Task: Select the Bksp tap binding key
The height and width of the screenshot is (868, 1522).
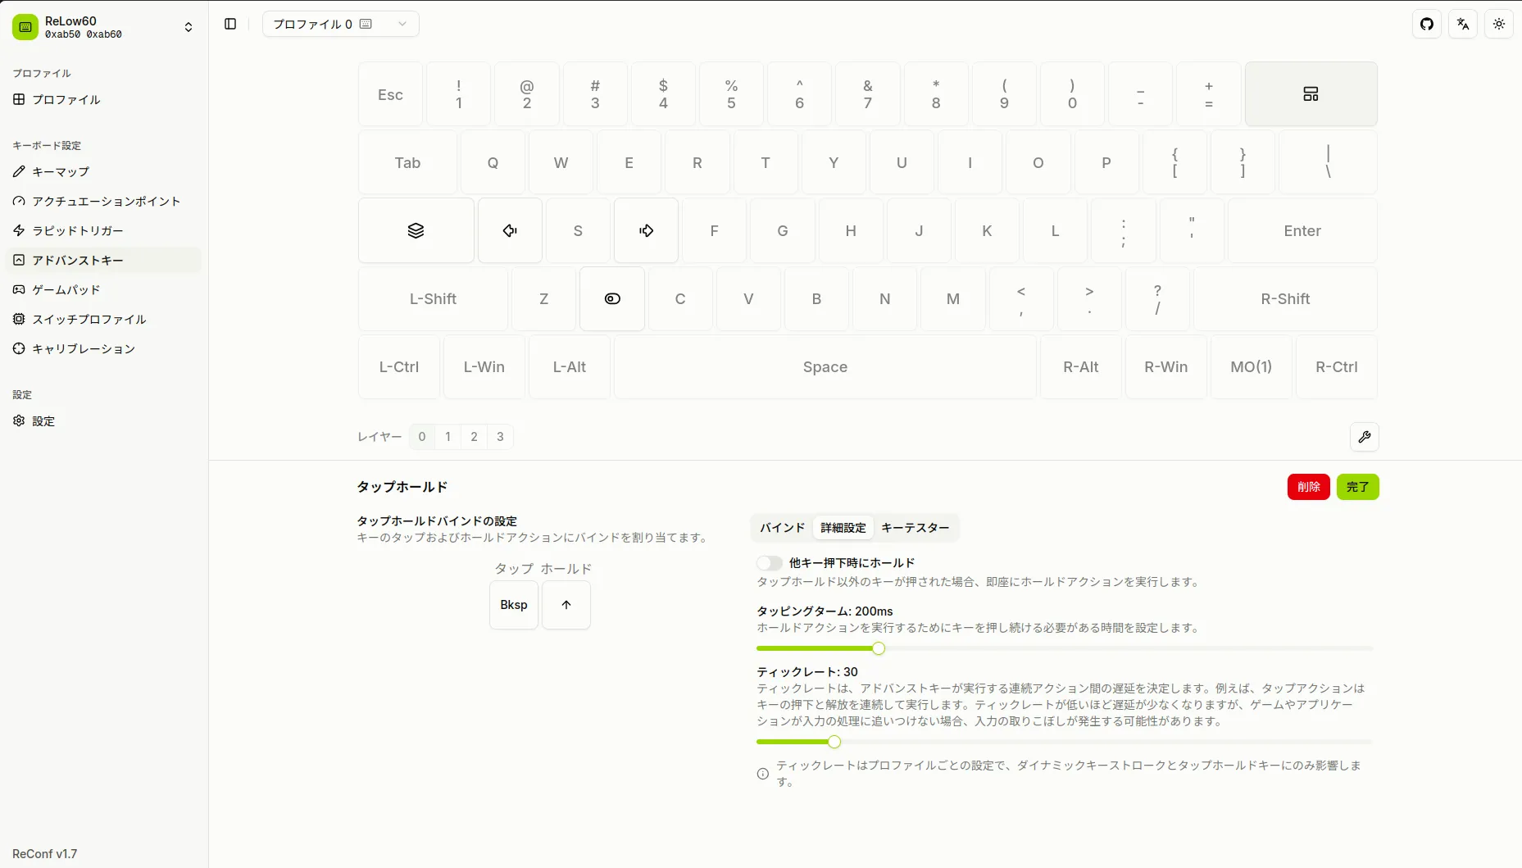Action: [514, 605]
